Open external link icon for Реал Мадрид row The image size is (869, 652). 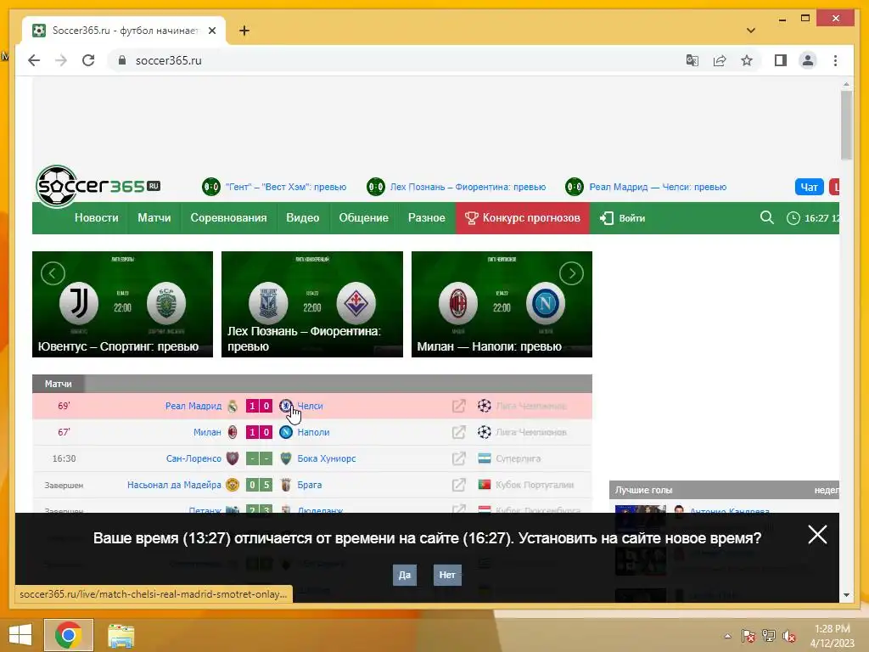click(x=458, y=406)
